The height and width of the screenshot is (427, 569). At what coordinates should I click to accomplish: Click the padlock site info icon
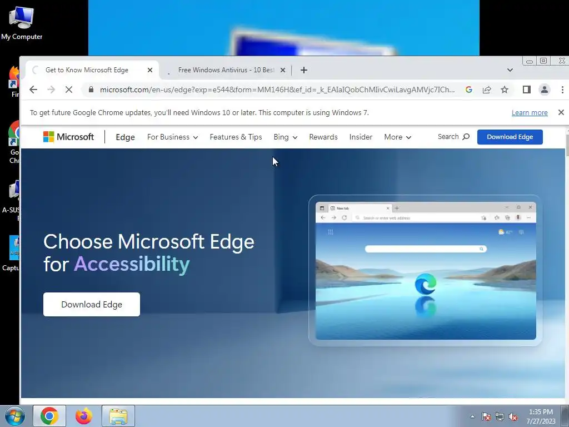(91, 90)
